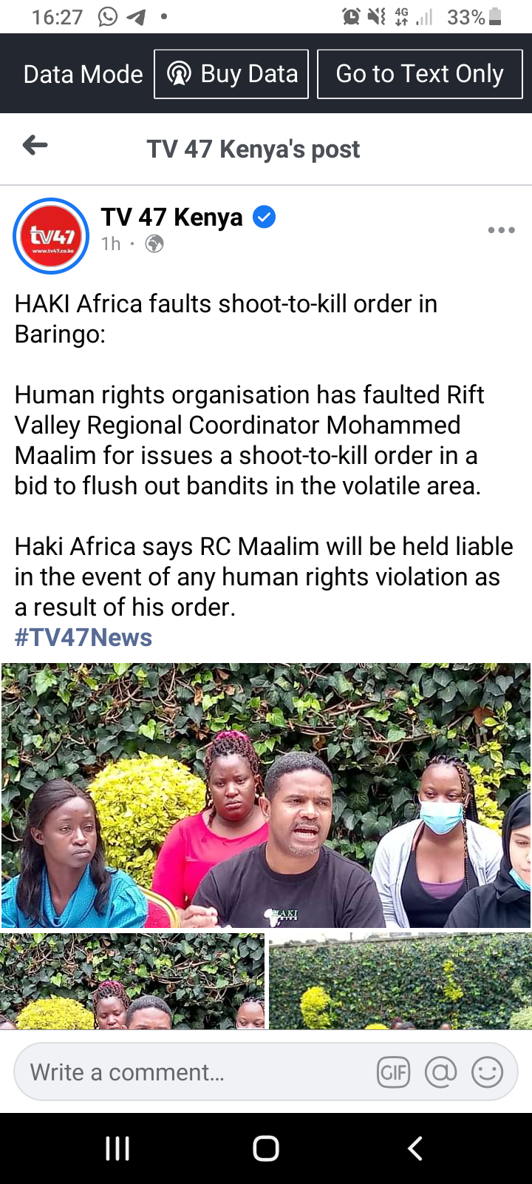Open the emoji smiley picker
This screenshot has width=532, height=1184.
point(487,1072)
